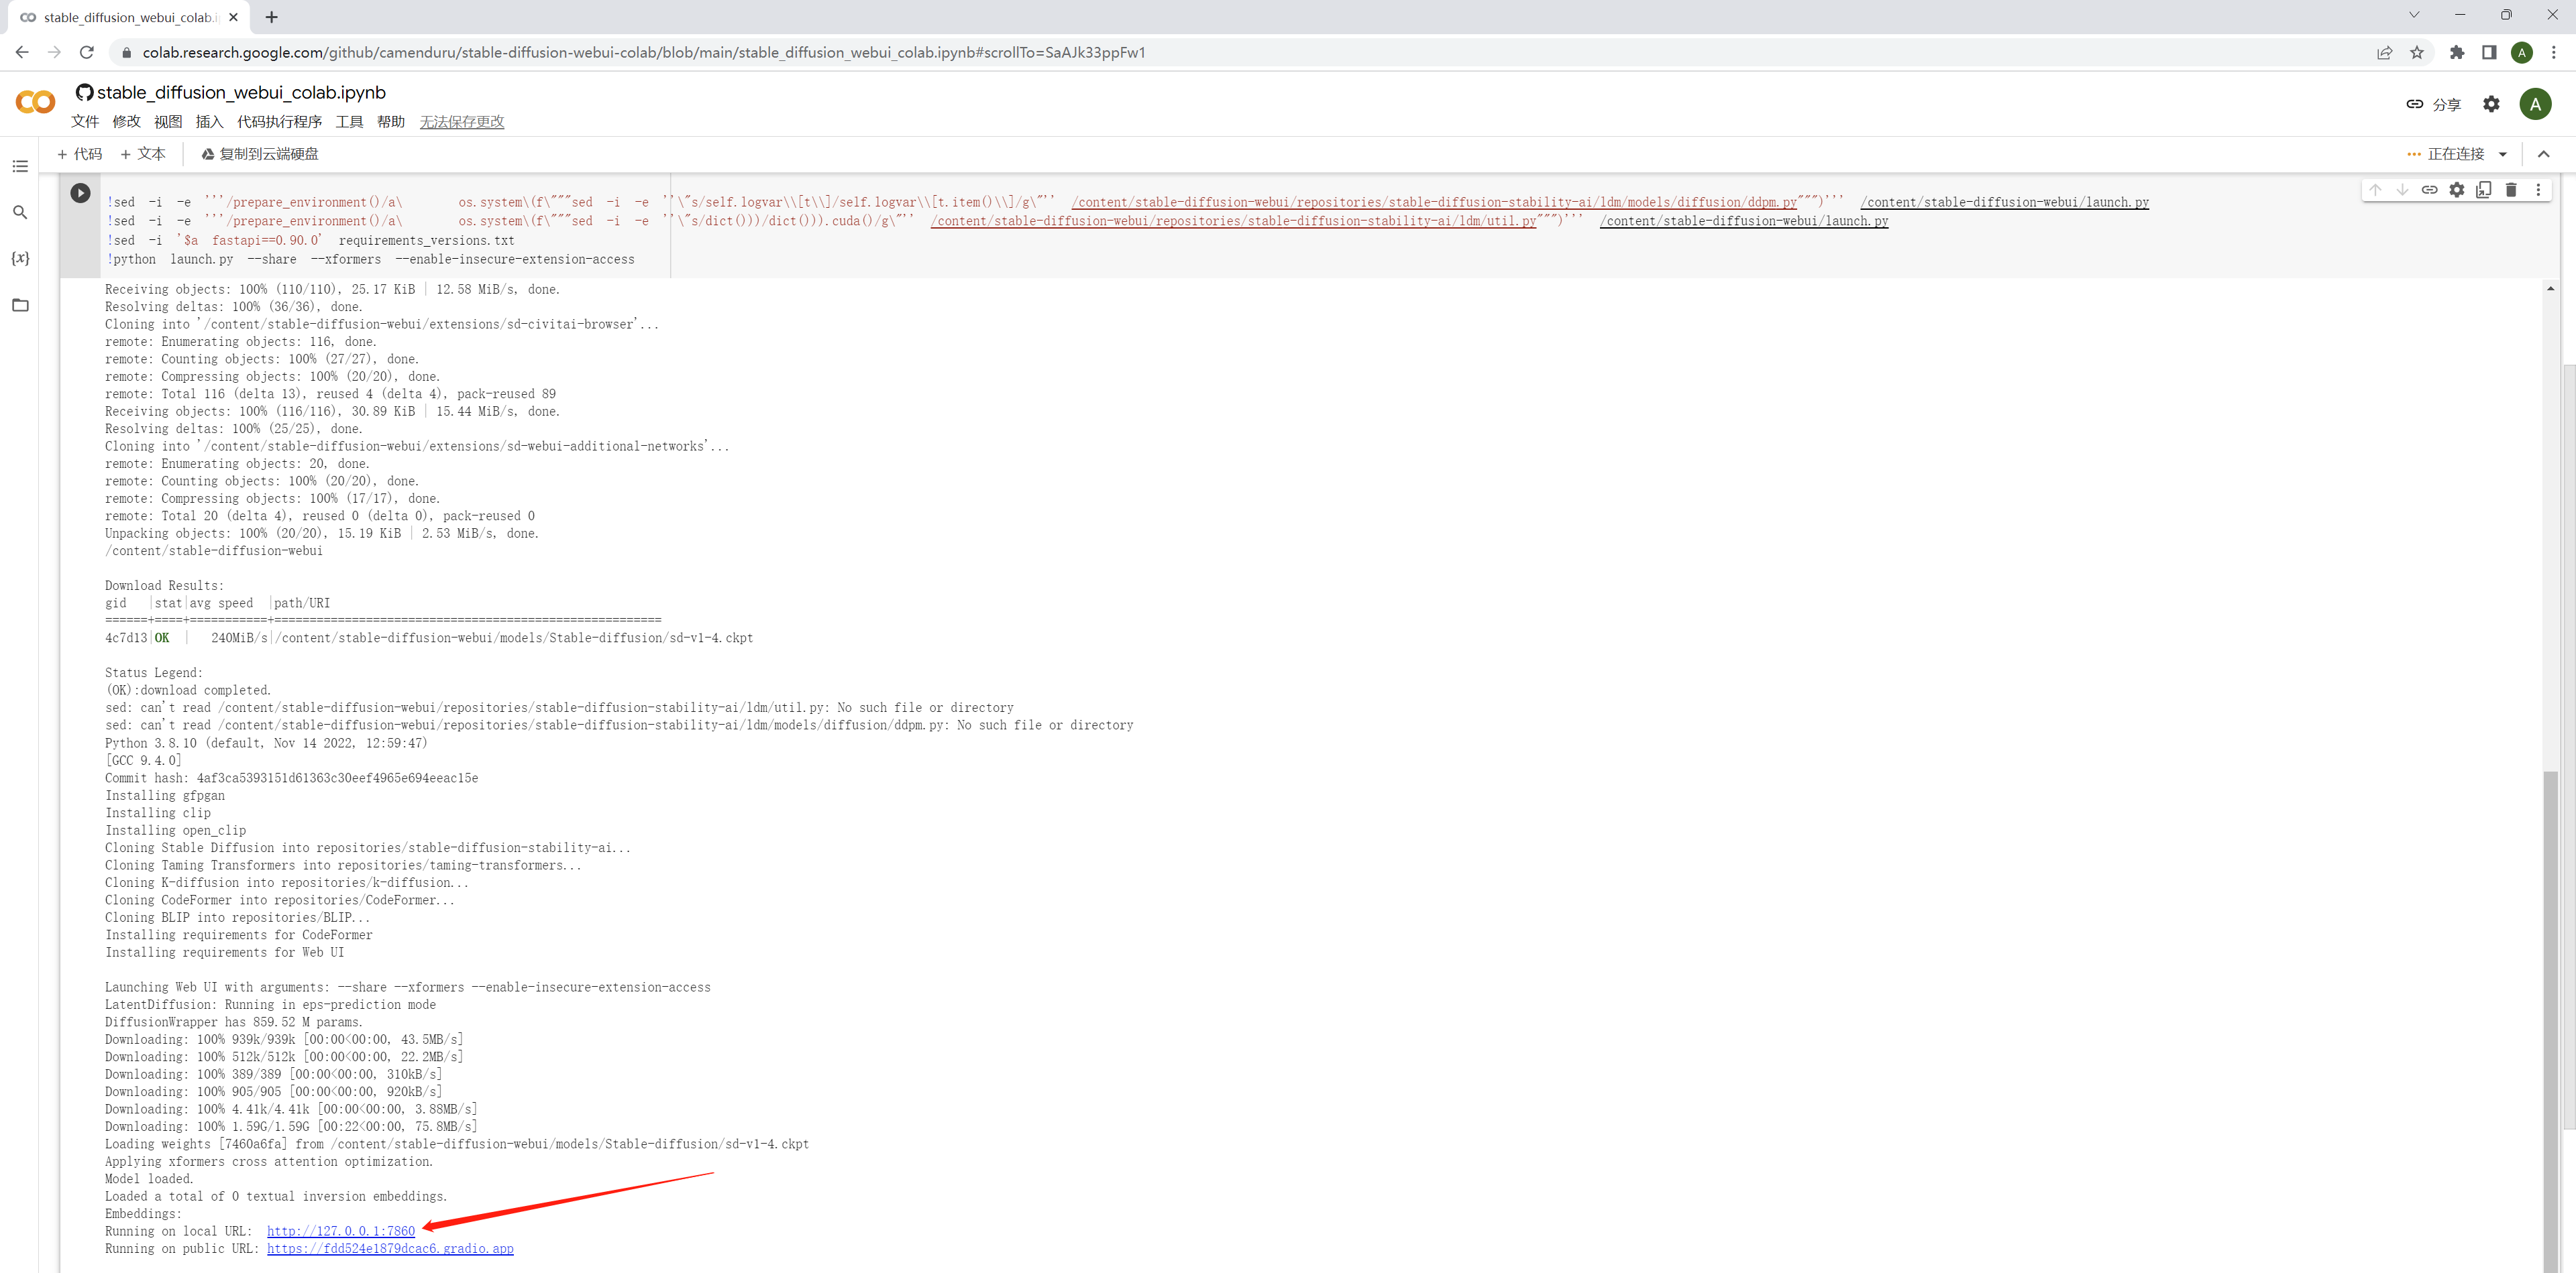This screenshot has height=1273, width=2576.
Task: Open Colab settings gear in header
Action: tap(2491, 104)
